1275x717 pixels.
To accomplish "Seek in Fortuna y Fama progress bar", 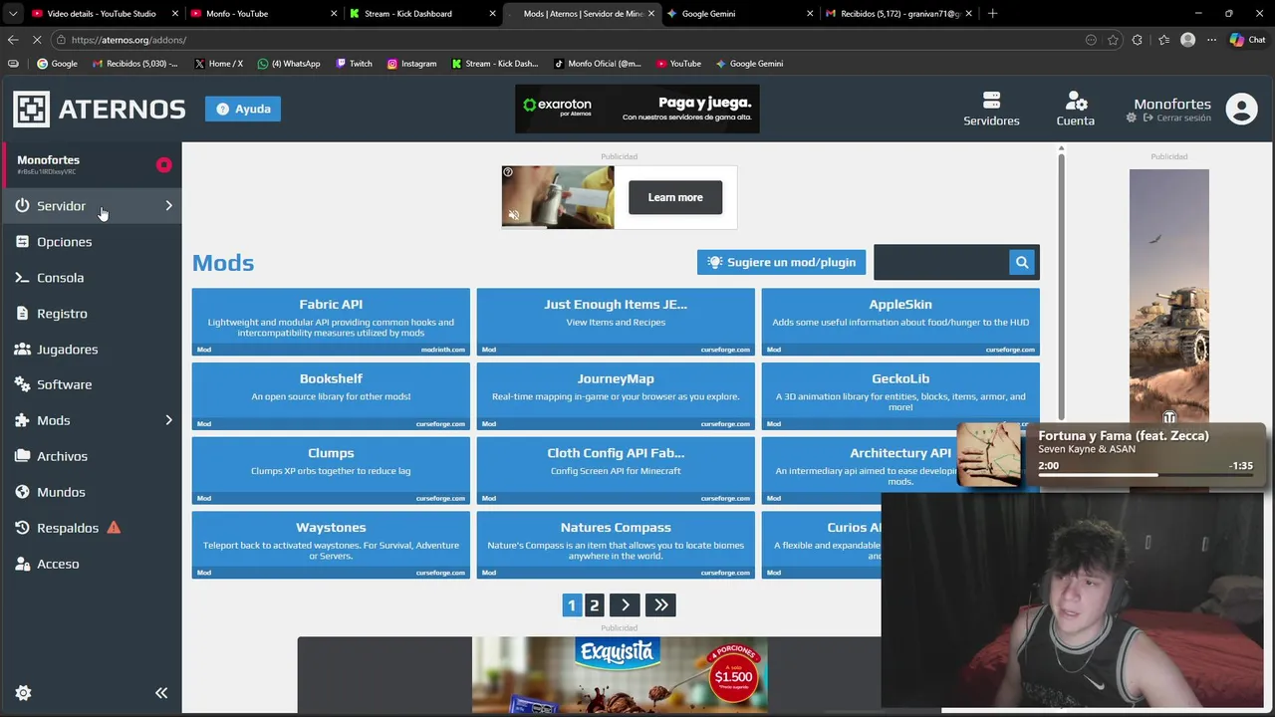I will [x=1144, y=475].
